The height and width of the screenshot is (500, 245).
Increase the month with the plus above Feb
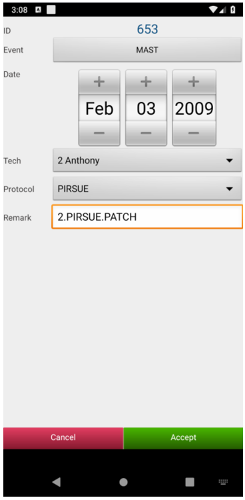pos(99,82)
